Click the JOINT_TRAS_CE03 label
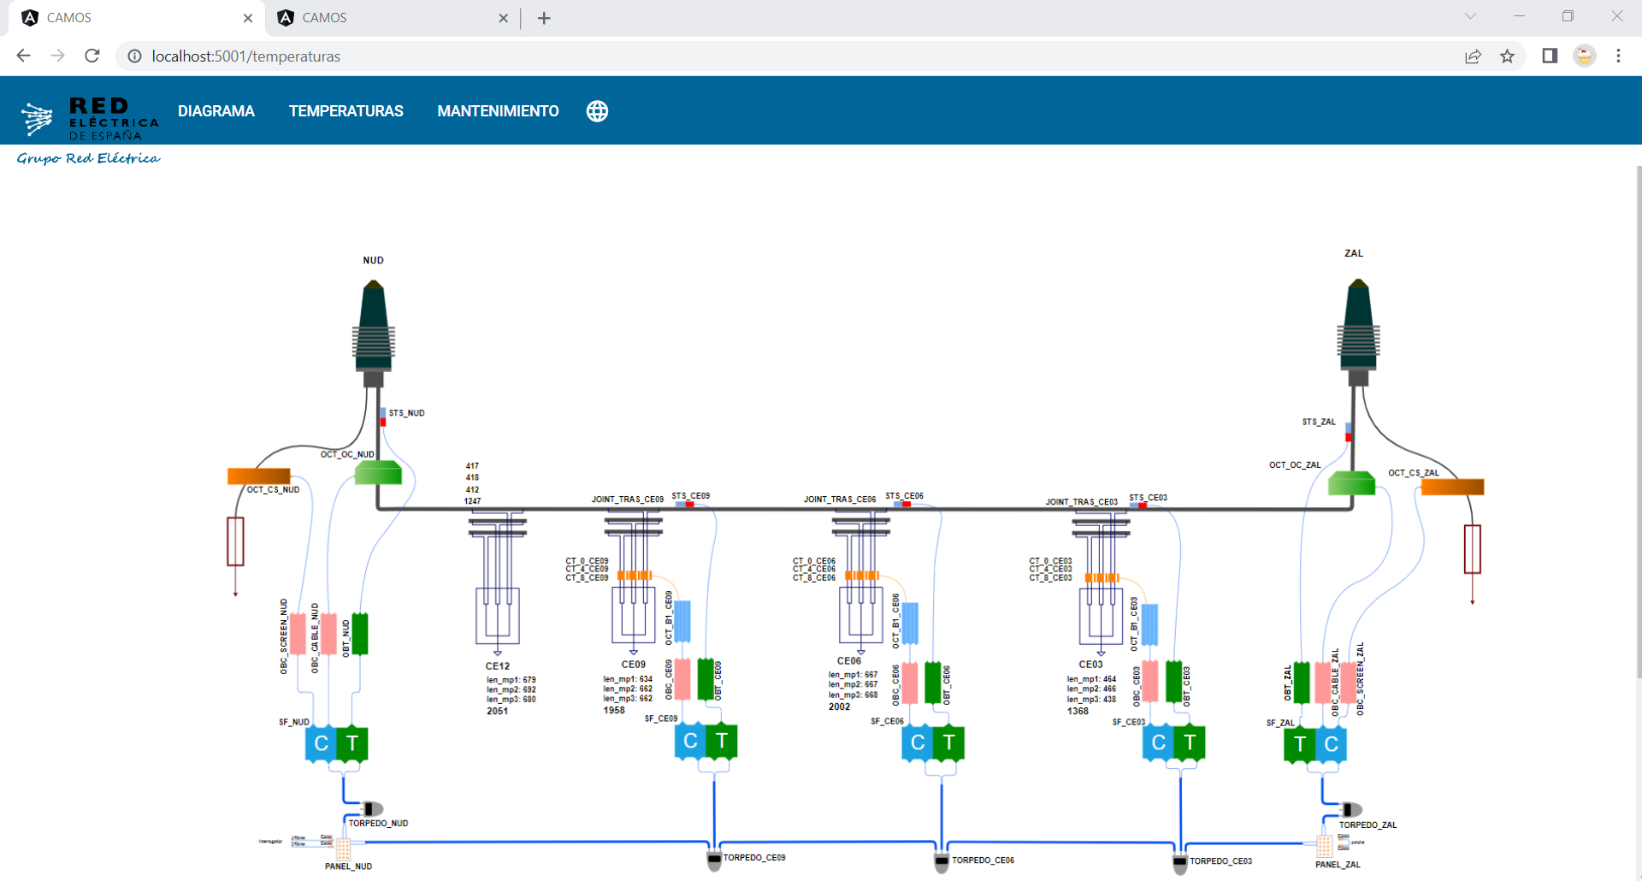The width and height of the screenshot is (1642, 881). pyautogui.click(x=1082, y=502)
